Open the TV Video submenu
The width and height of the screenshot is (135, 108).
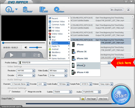(59, 28)
